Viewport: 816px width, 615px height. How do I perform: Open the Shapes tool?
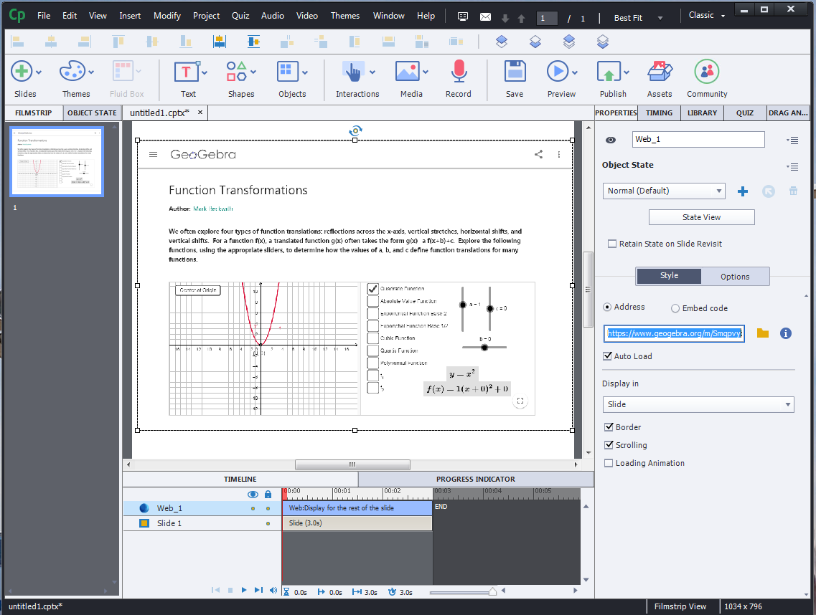tap(236, 71)
